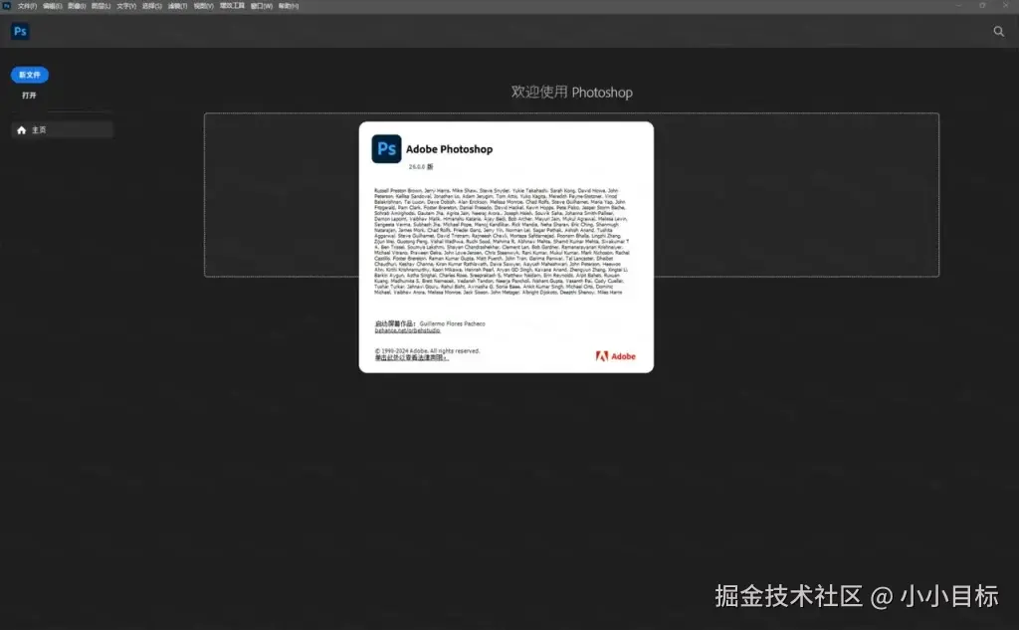Viewport: 1019px width, 630px height.
Task: Click the house icon beside 主页
Action: tap(22, 130)
